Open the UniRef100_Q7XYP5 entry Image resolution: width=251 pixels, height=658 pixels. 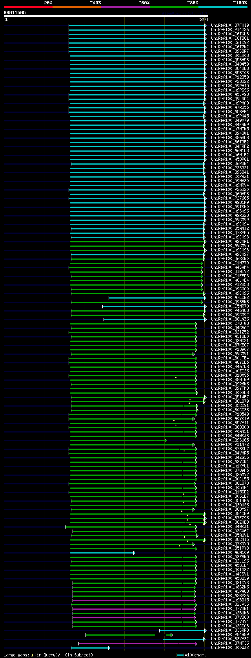[230, 233]
